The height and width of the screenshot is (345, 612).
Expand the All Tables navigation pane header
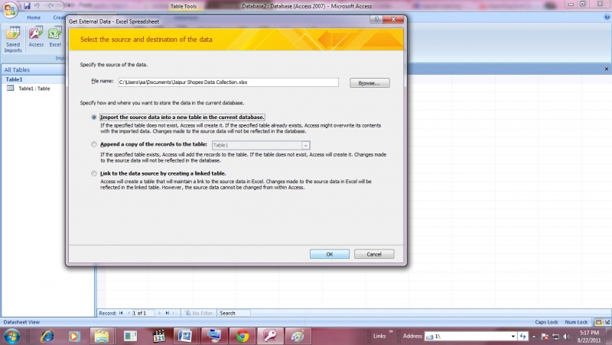tap(31, 69)
